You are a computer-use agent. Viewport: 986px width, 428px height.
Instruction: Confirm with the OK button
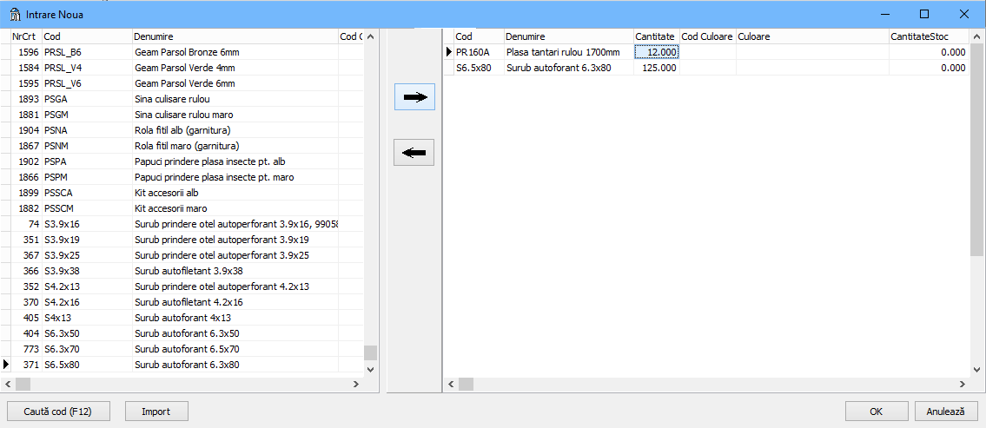tap(877, 412)
